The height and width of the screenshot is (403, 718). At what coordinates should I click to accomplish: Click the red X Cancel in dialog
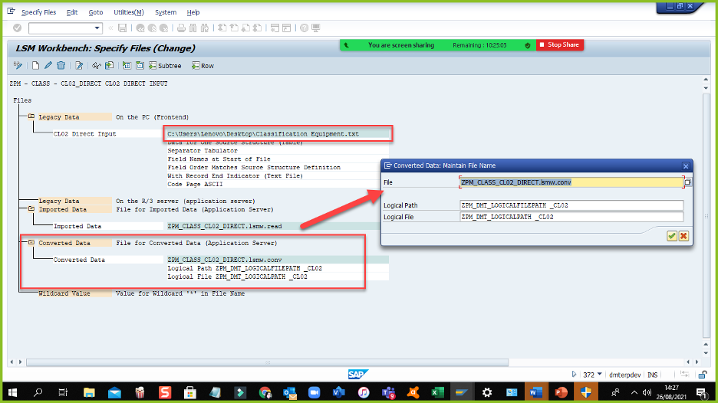(683, 236)
